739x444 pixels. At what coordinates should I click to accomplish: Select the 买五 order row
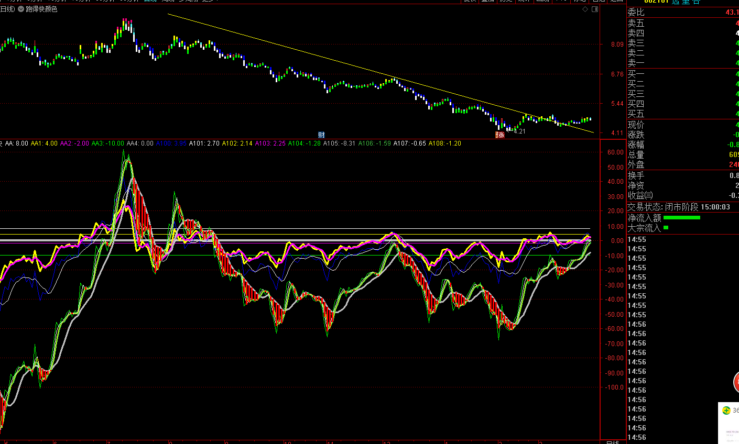coord(683,114)
